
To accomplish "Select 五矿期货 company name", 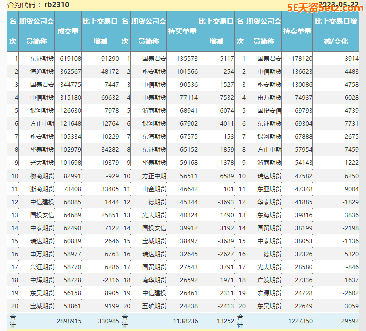I will pos(154,306).
